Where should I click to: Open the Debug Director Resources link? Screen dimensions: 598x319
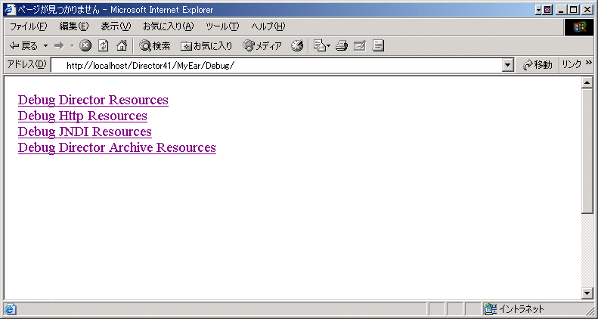[93, 100]
